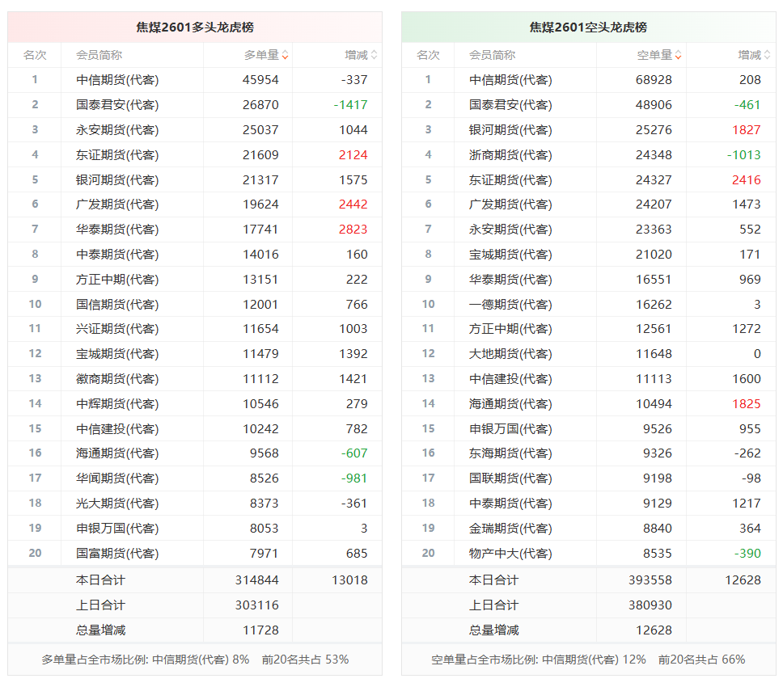This screenshot has width=783, height=687.
Task: Click 物产中大(代客) member name
Action: (x=510, y=553)
